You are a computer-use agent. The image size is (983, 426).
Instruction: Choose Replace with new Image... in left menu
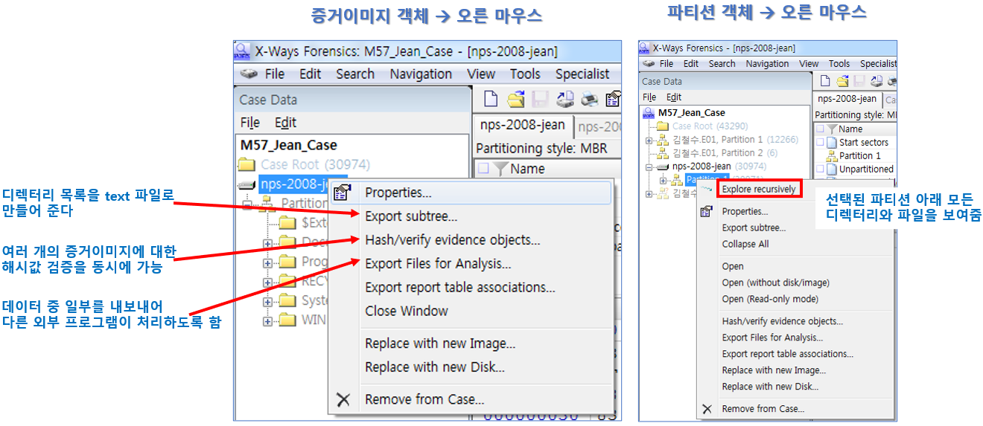[470, 343]
